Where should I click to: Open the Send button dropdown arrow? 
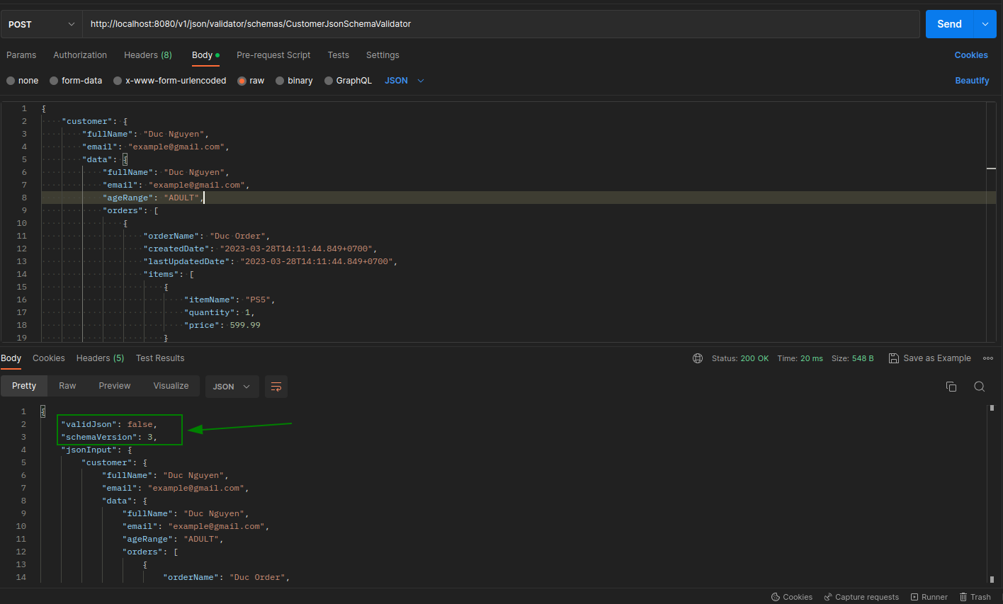[985, 23]
